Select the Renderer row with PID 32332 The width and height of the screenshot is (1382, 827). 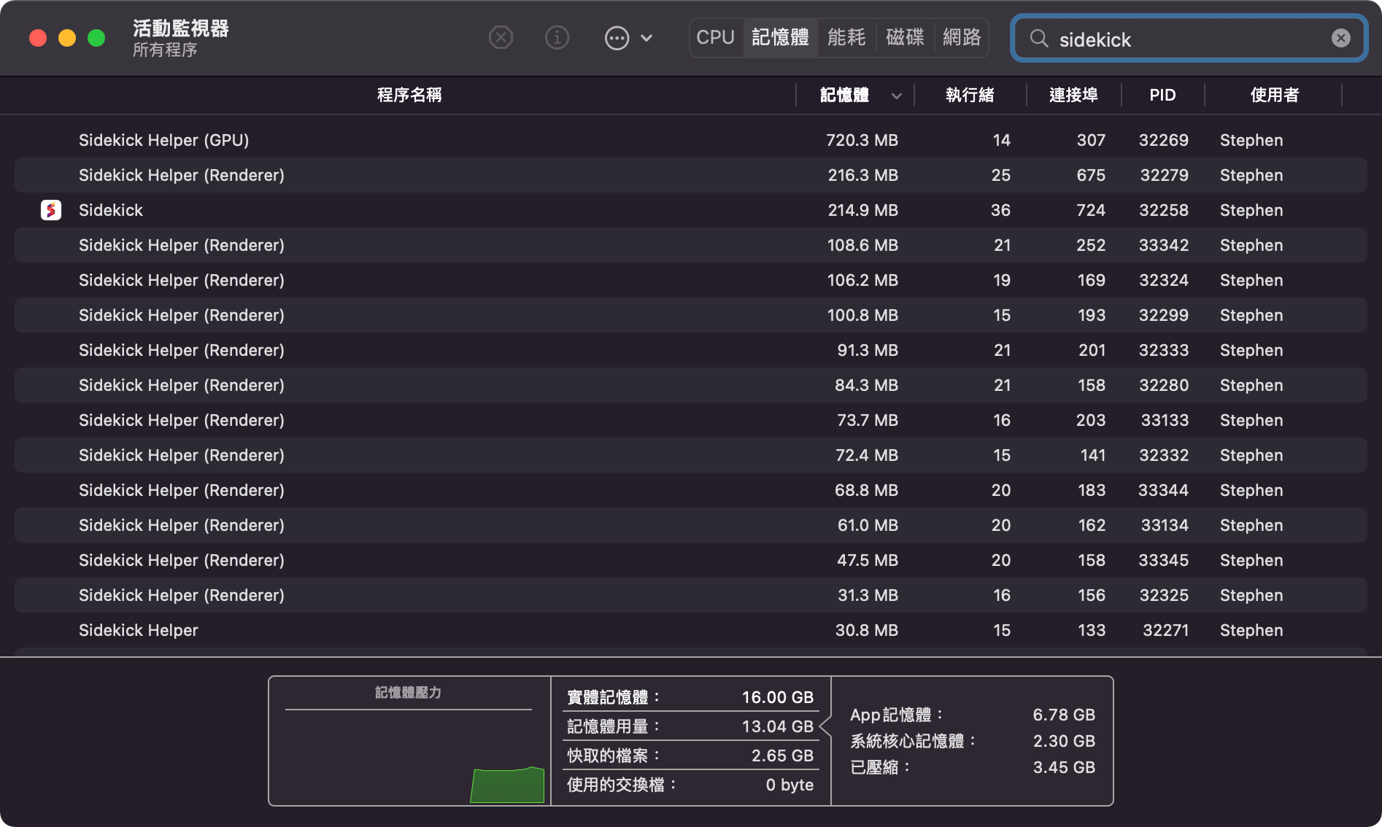pyautogui.click(x=690, y=455)
